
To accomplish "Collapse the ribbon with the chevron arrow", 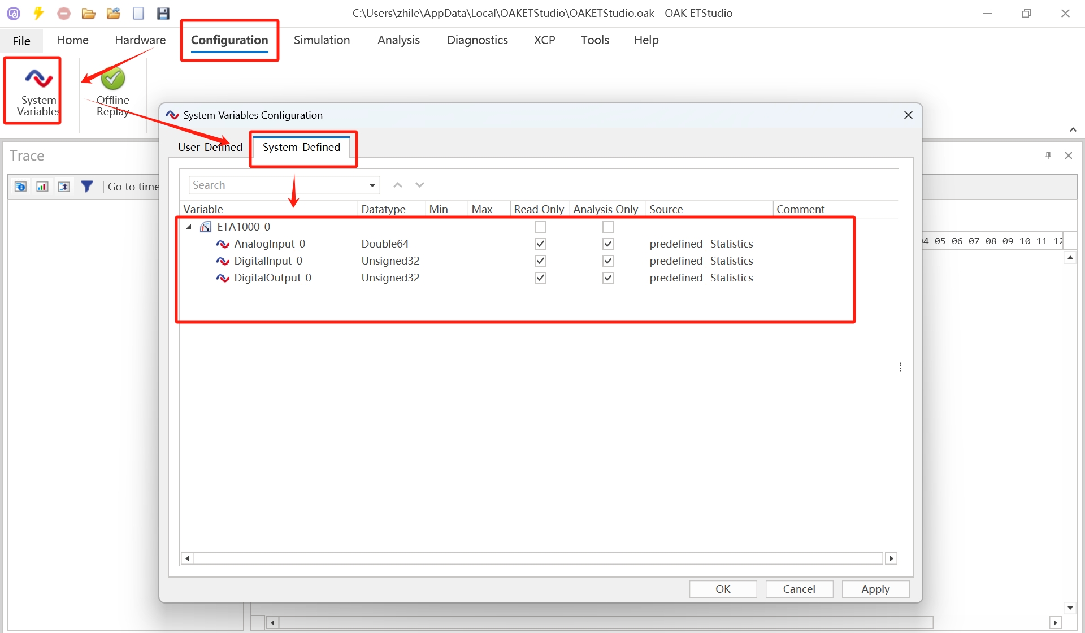I will 1073,130.
